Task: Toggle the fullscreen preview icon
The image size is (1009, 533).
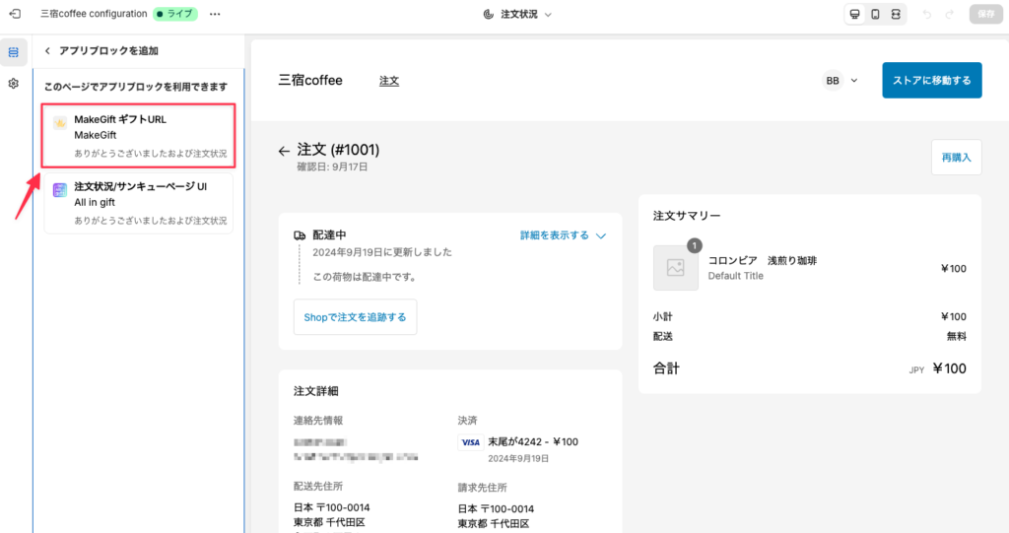Action: 896,14
